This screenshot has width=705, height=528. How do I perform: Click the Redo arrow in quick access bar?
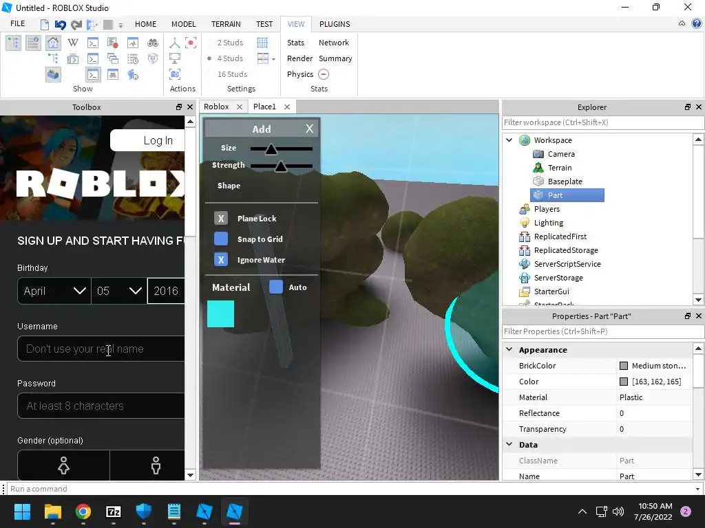coord(76,24)
